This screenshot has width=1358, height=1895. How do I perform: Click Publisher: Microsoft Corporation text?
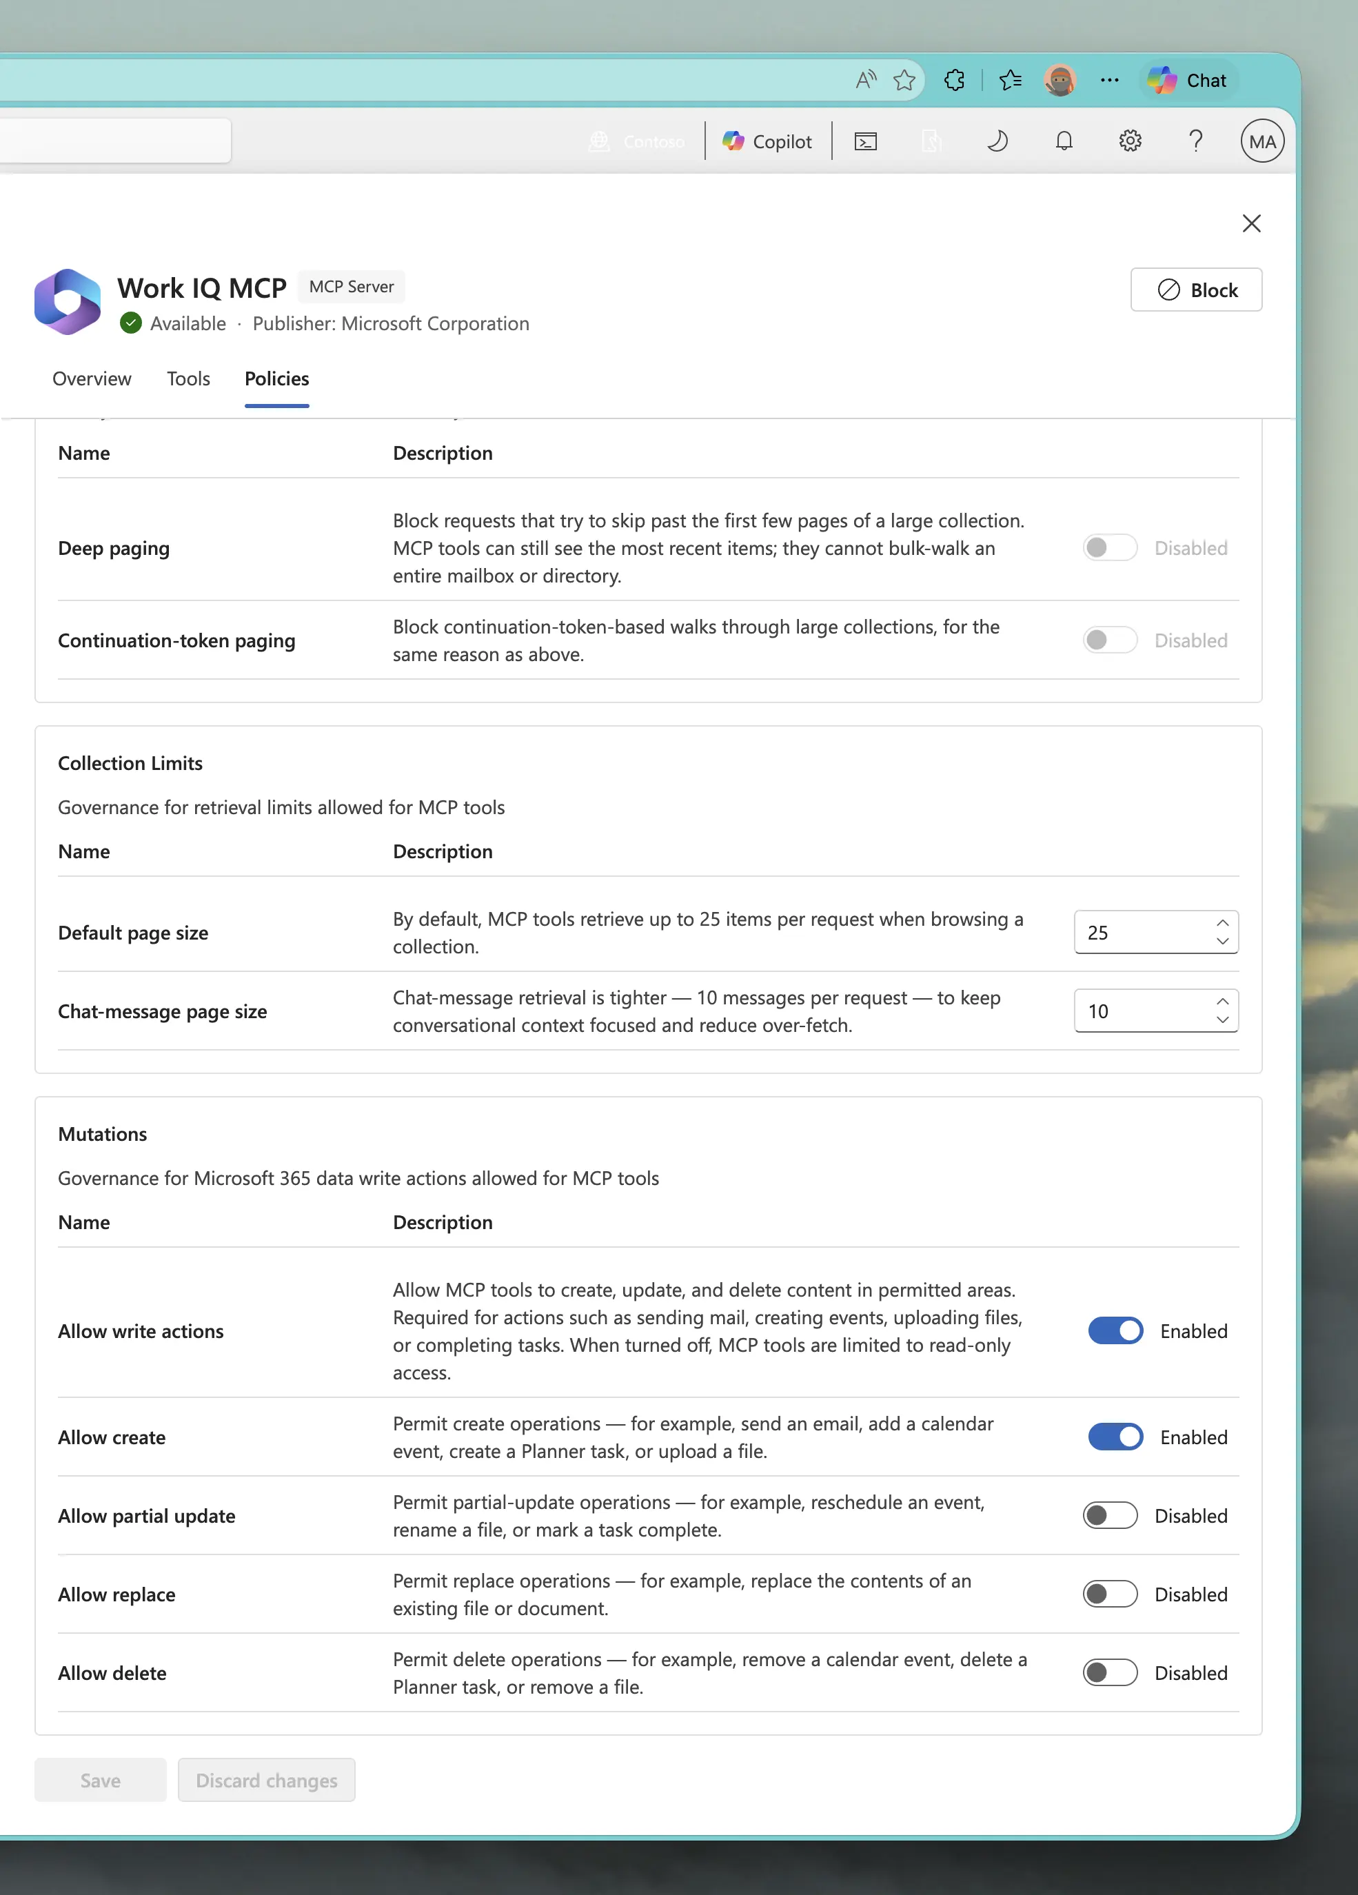coord(391,323)
